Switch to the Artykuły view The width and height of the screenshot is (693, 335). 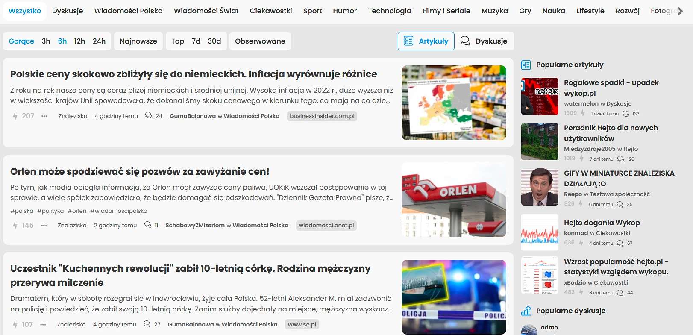tap(426, 41)
